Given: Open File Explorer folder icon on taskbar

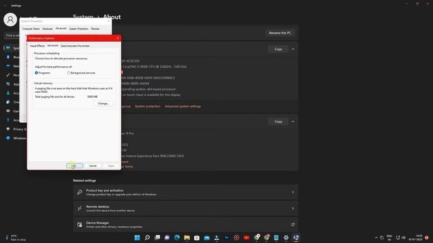Looking at the screenshot, I should click(x=187, y=238).
